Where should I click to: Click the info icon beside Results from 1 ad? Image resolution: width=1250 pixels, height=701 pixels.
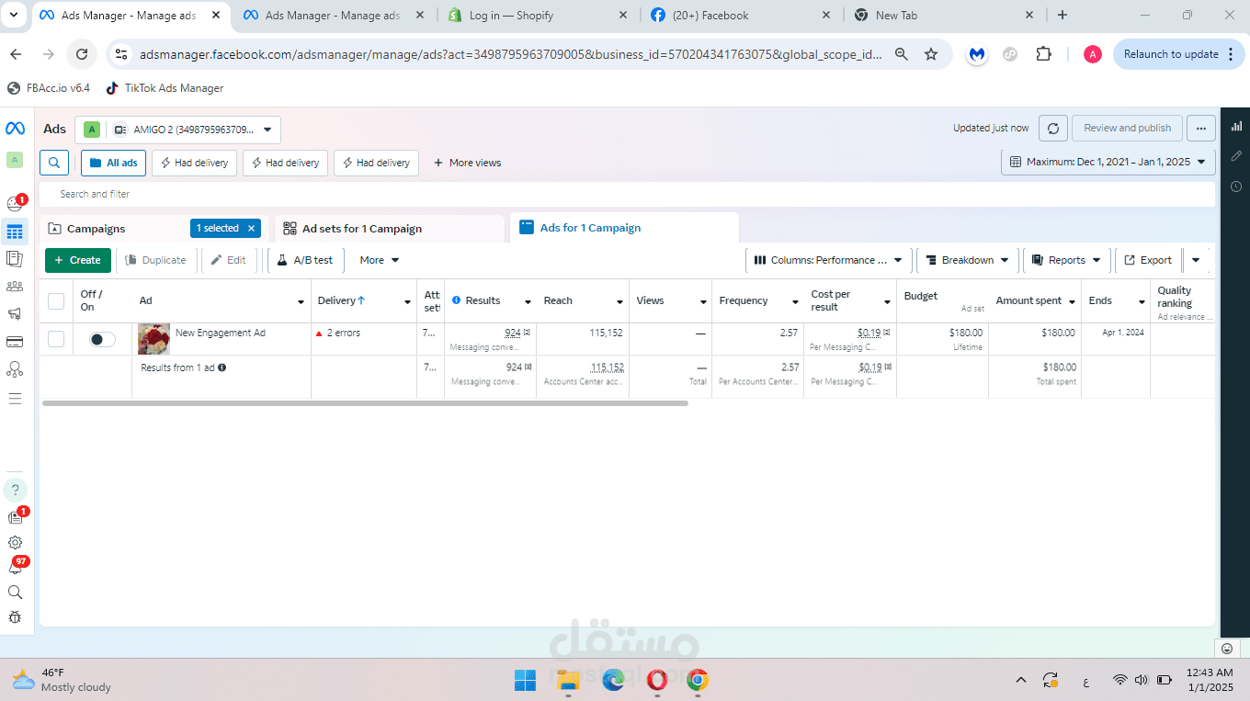click(222, 367)
